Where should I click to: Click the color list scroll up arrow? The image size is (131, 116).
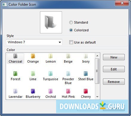click(x=97, y=56)
